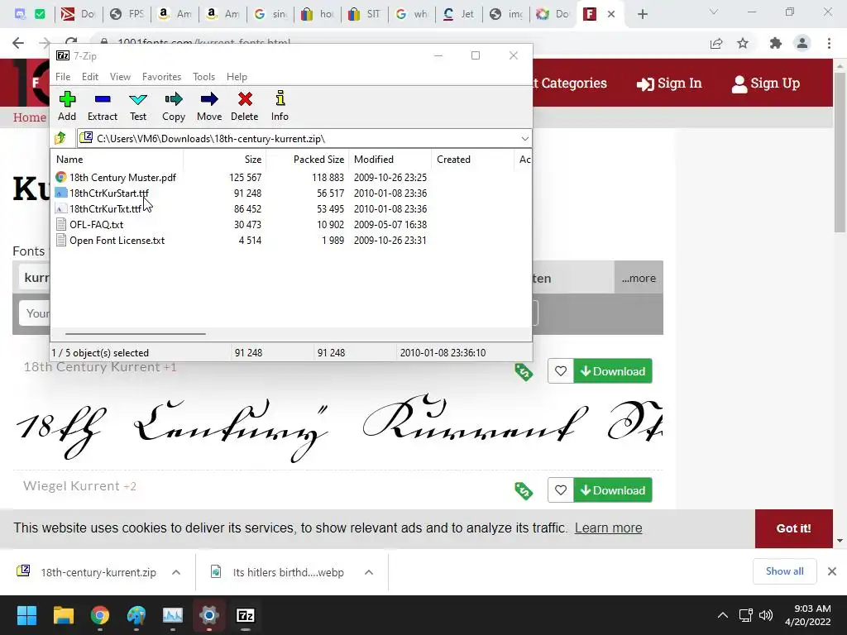Open Chrome three-dot menu
This screenshot has width=847, height=635.
pyautogui.click(x=829, y=43)
